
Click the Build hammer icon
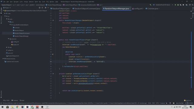pos(150,5)
